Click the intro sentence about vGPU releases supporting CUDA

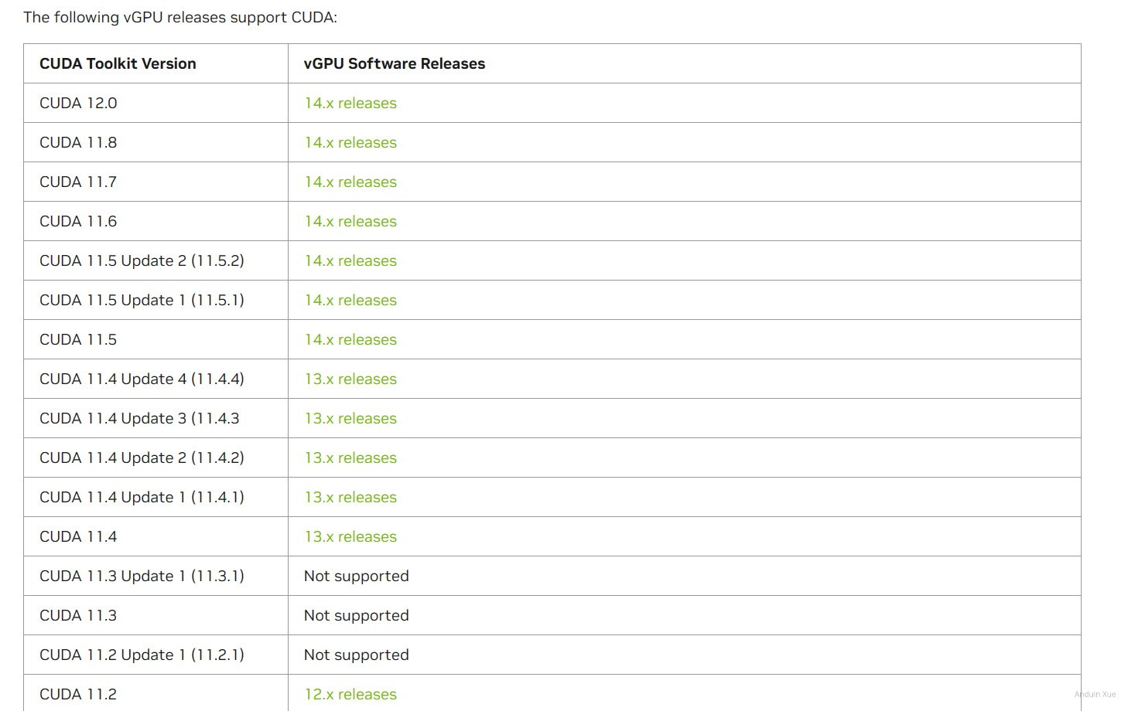180,18
